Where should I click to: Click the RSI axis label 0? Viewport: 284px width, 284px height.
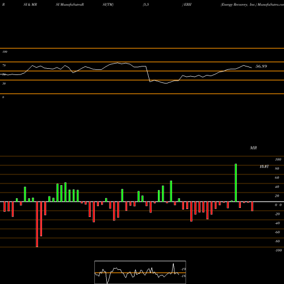tap(3, 97)
